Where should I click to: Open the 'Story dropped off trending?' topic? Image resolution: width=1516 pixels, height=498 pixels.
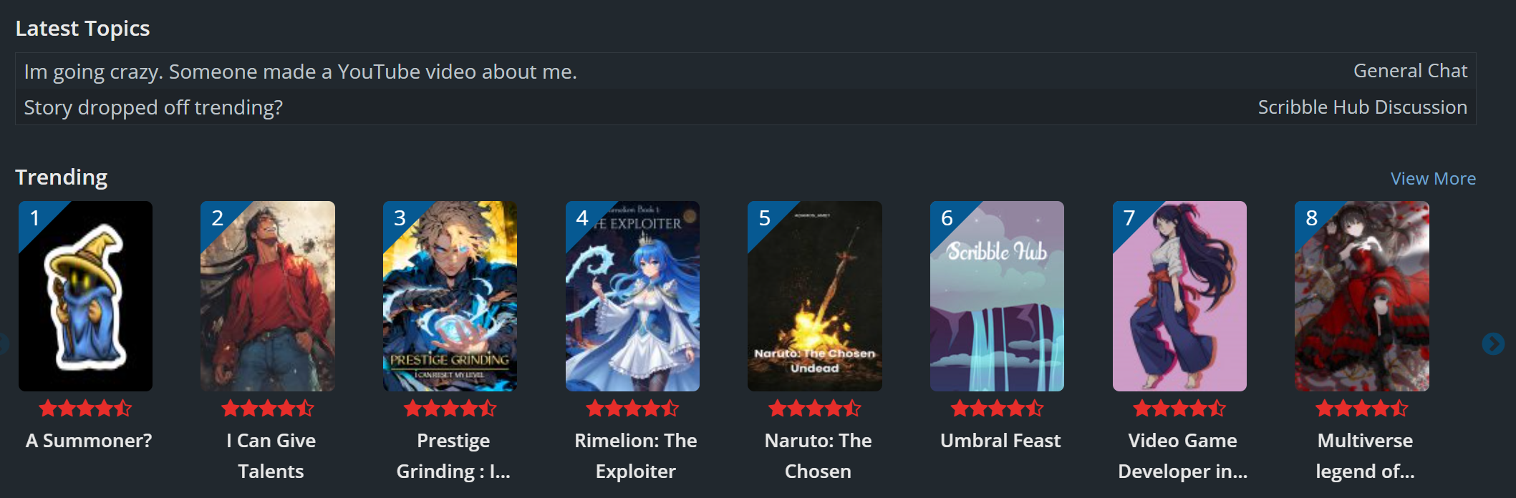click(153, 107)
